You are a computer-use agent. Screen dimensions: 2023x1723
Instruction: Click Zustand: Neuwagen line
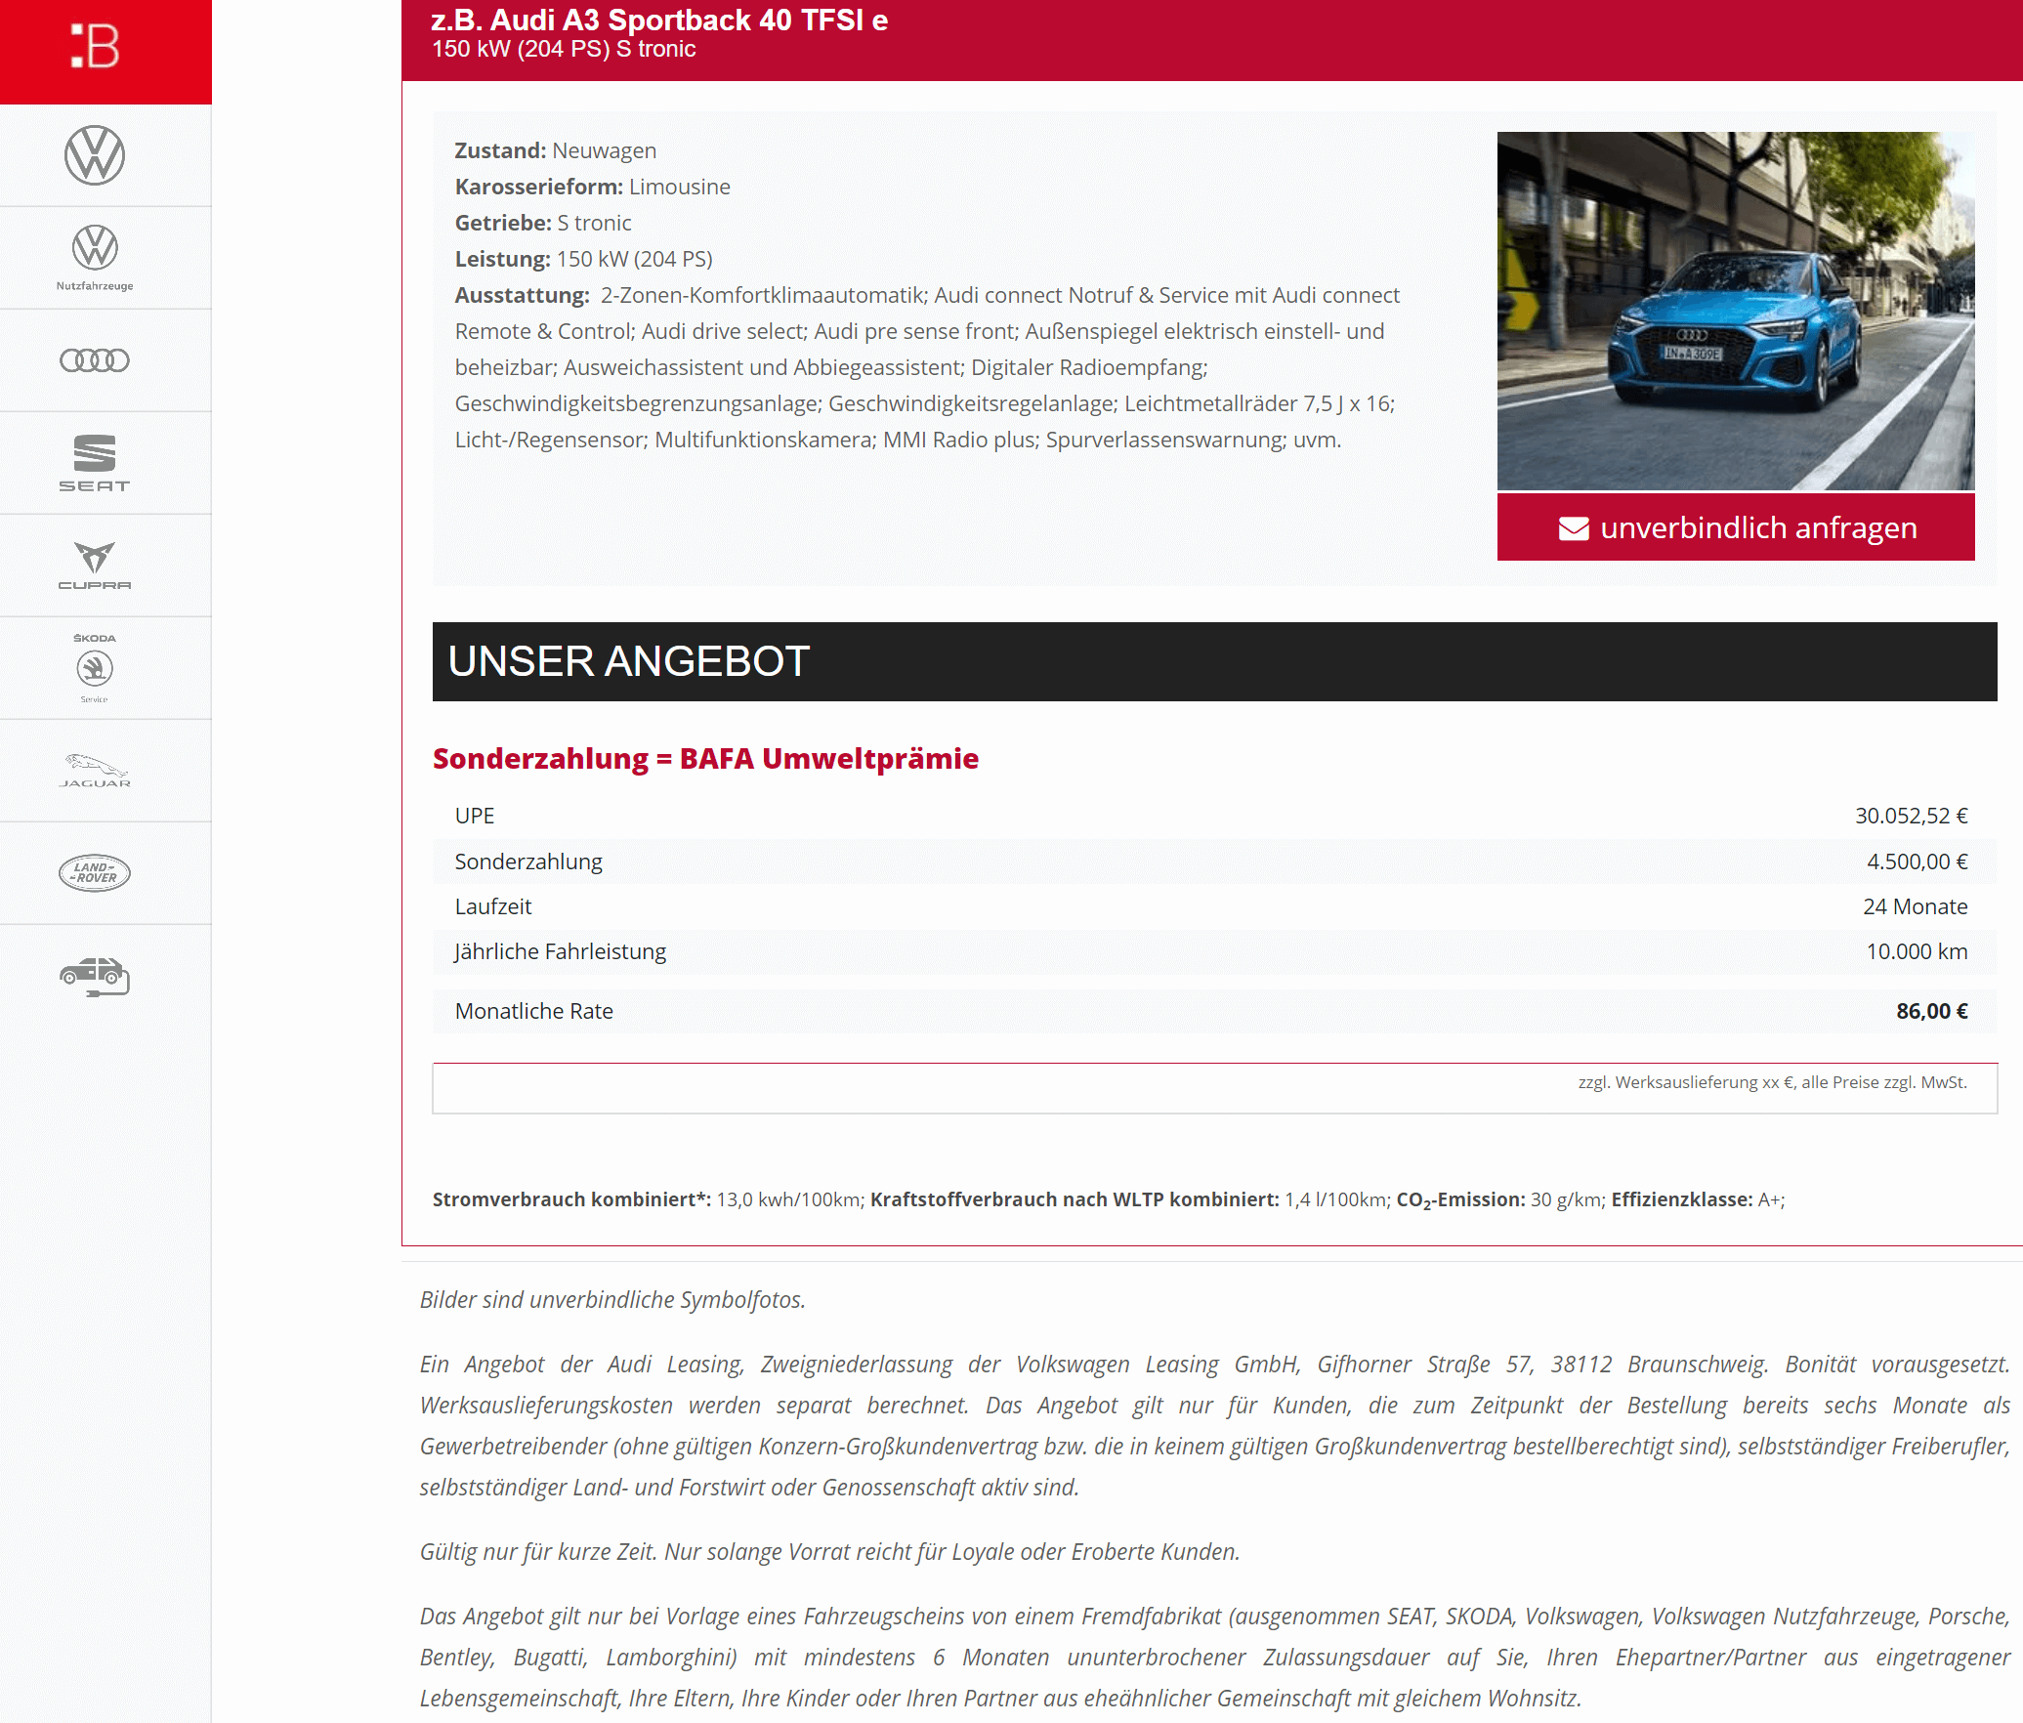coord(556,150)
